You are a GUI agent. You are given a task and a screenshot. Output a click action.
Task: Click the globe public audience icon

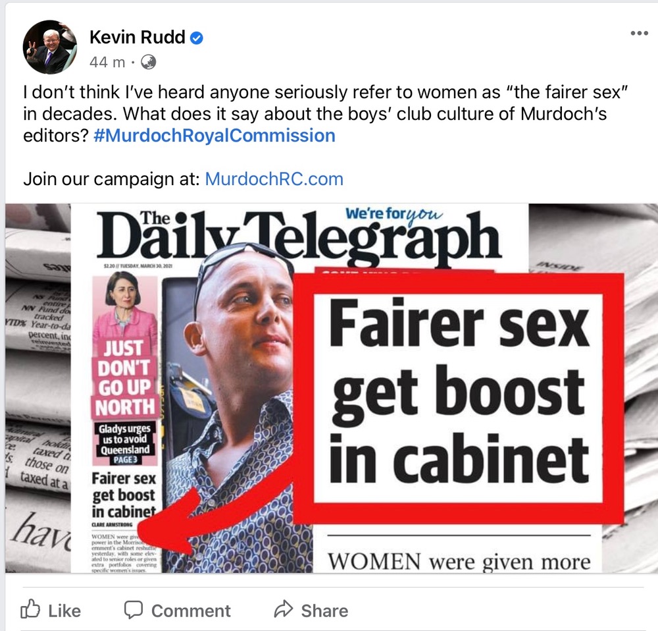[148, 62]
